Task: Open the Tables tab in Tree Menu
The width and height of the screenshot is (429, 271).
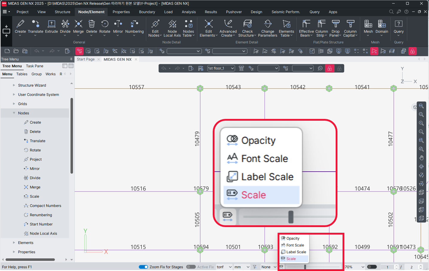Action: (22, 74)
